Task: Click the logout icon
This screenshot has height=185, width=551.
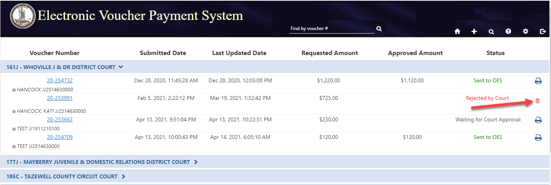Action: pos(543,32)
